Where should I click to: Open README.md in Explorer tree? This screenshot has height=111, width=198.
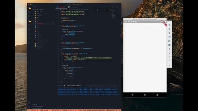[40, 48]
